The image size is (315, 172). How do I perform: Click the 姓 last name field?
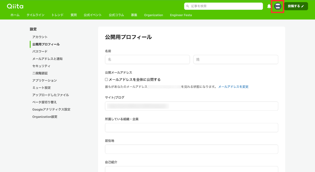236,59
